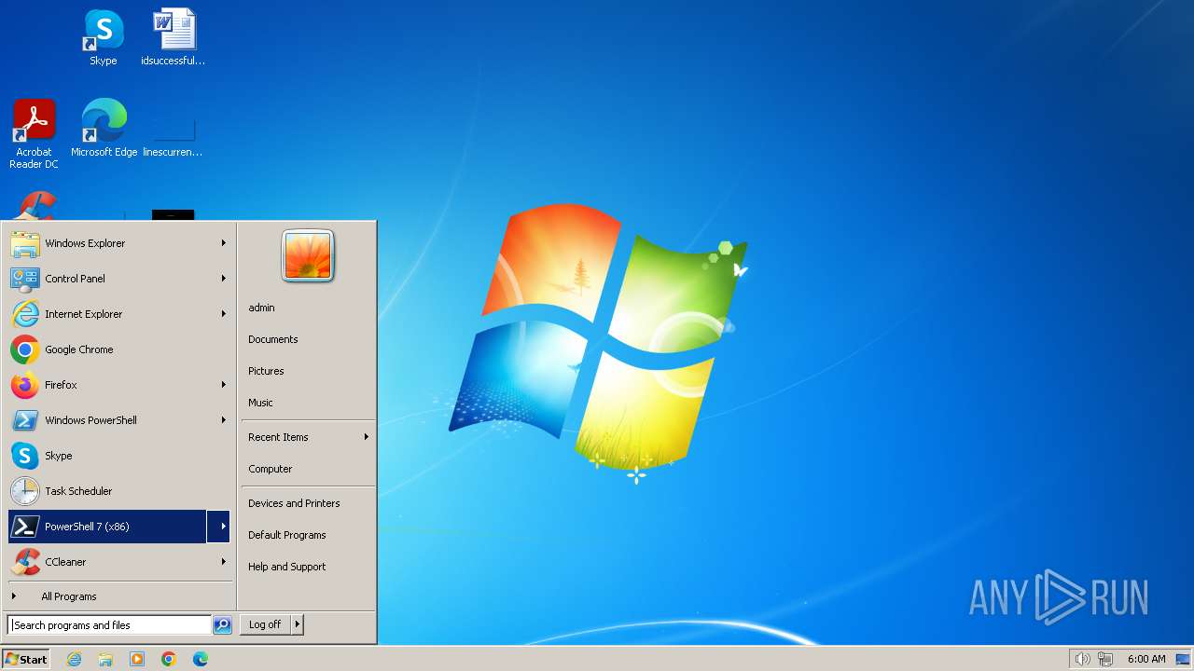This screenshot has width=1194, height=671.
Task: Click the Show desktop tray icon
Action: click(1183, 659)
